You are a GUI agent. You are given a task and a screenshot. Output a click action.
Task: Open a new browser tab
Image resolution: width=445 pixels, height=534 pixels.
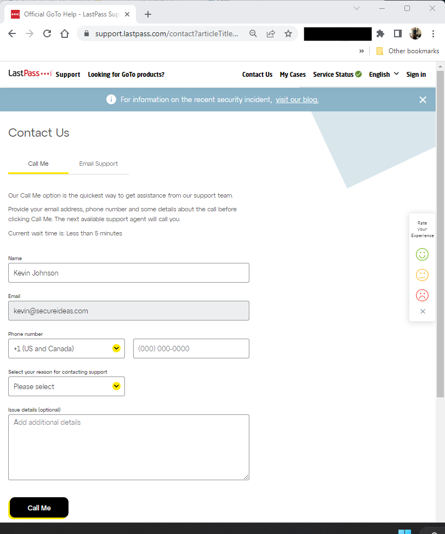pyautogui.click(x=147, y=14)
